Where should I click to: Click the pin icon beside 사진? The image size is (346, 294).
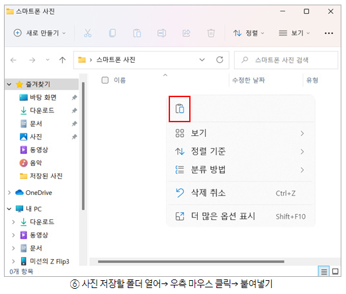coord(74,137)
